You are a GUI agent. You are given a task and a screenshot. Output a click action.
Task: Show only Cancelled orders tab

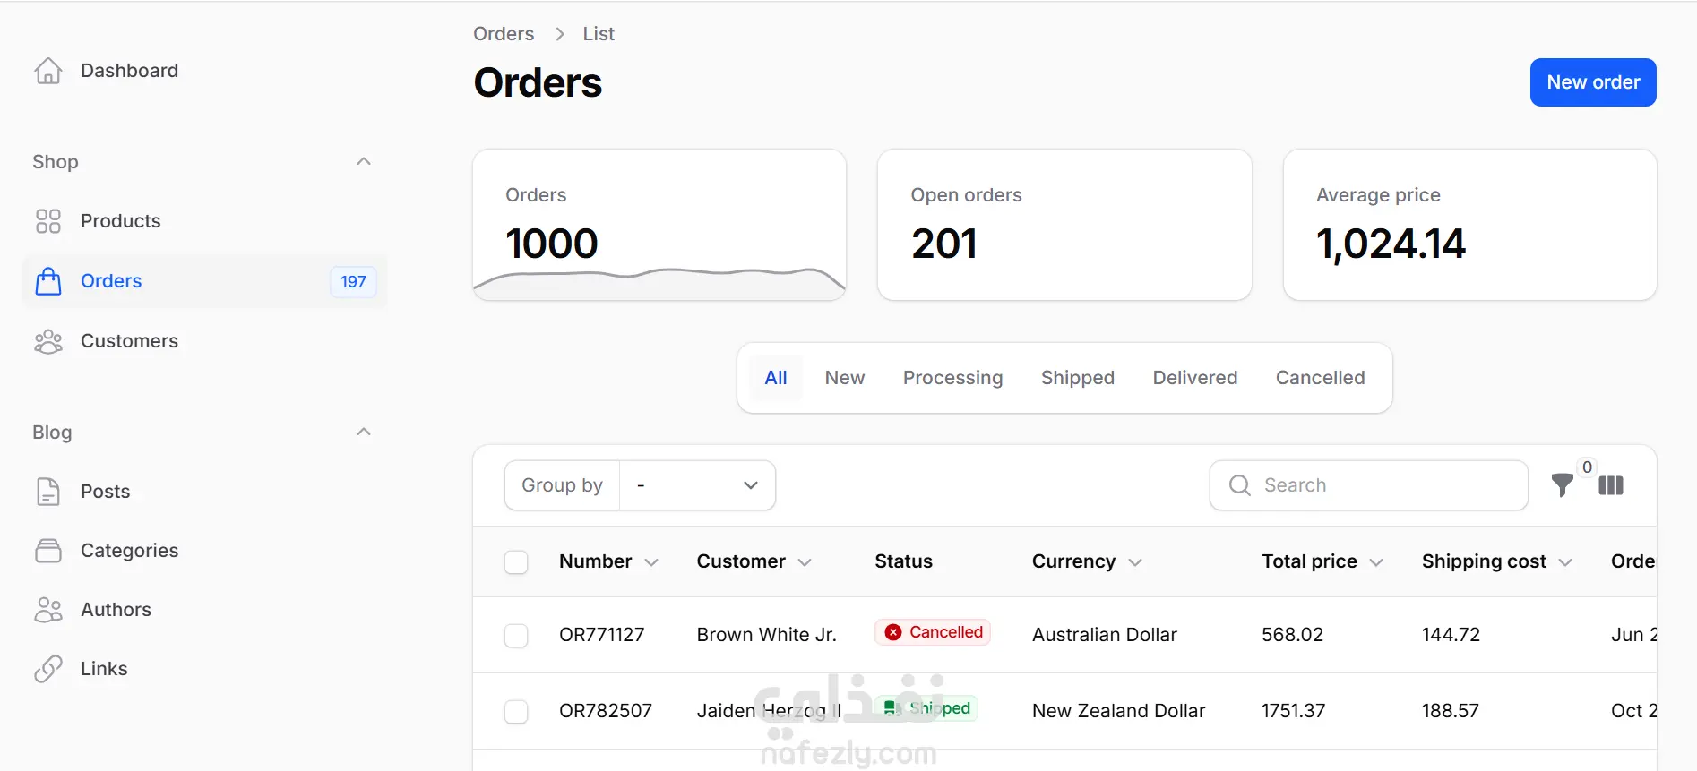[x=1320, y=378]
